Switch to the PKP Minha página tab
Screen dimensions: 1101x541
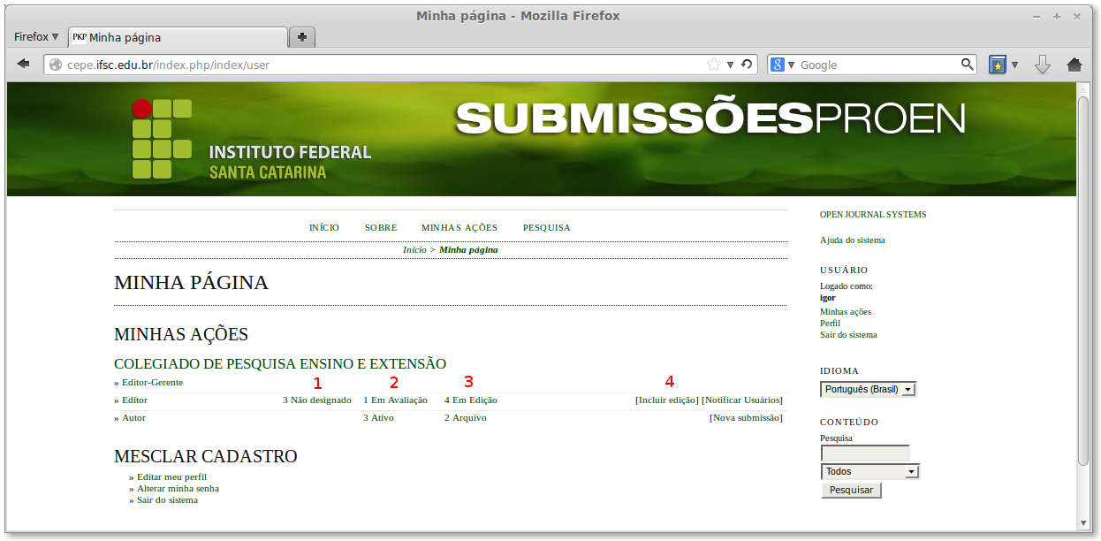point(177,38)
